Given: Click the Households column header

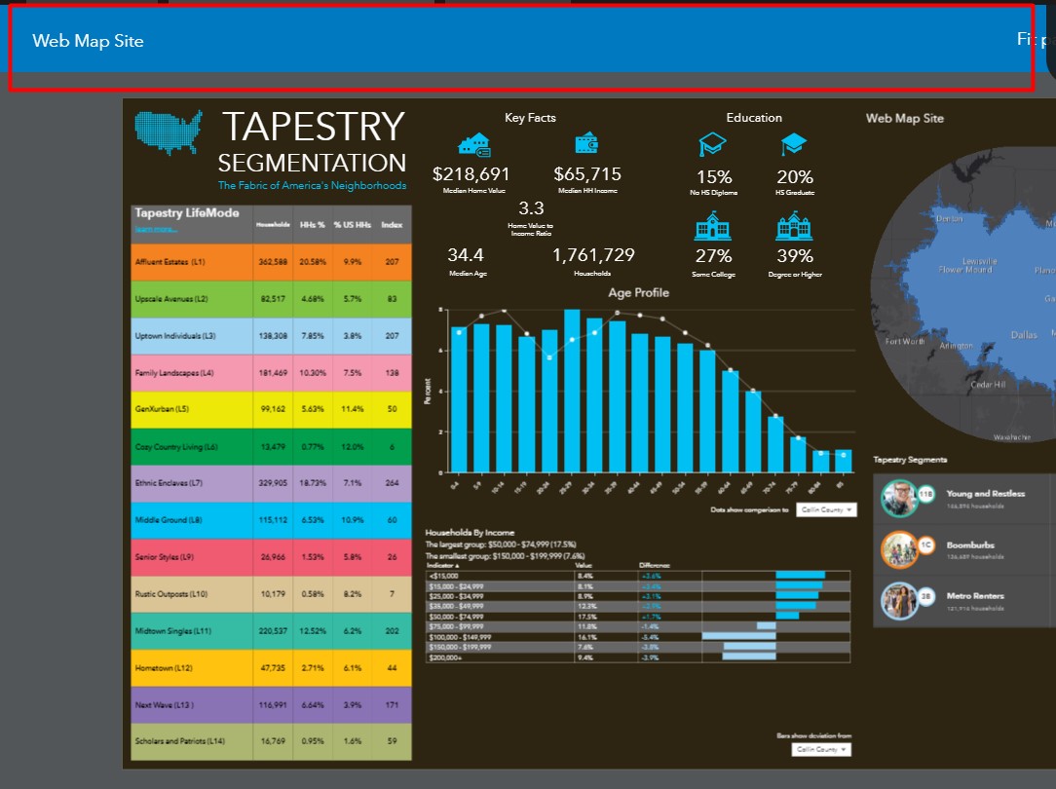Looking at the screenshot, I should [x=273, y=225].
